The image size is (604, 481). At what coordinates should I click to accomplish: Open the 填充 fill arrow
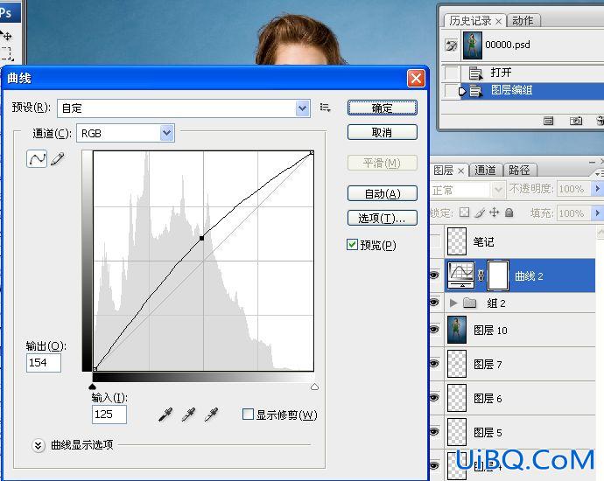point(597,213)
